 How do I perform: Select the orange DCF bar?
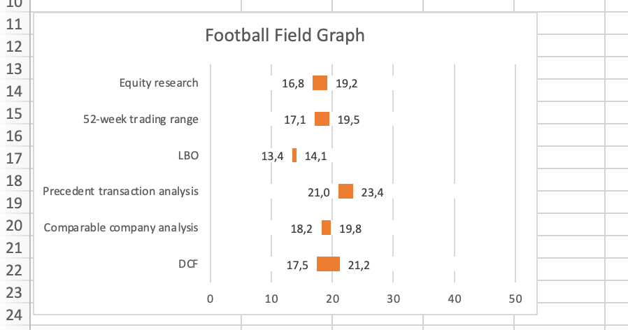pos(328,264)
